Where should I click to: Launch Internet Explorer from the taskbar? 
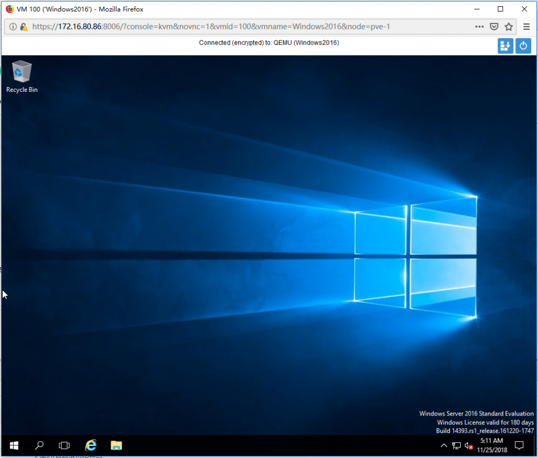click(91, 445)
